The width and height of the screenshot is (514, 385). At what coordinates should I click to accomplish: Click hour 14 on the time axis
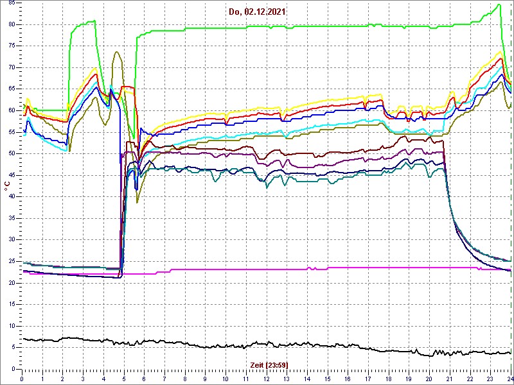click(307, 379)
